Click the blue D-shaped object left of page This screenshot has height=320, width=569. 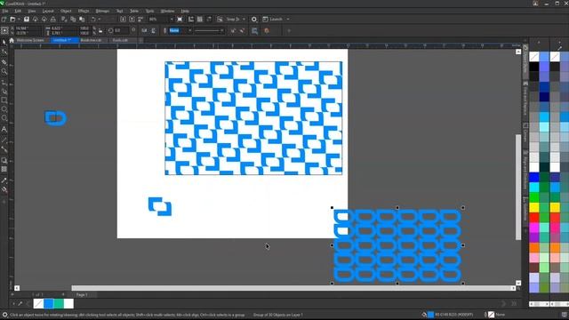click(x=55, y=118)
